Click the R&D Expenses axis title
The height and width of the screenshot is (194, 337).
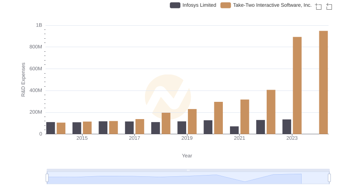[x=23, y=80]
